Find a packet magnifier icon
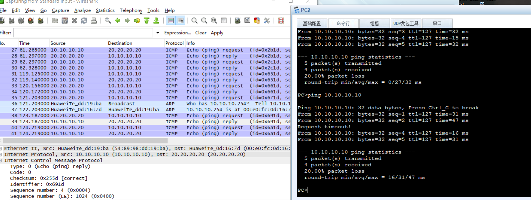 pyautogui.click(x=108, y=21)
